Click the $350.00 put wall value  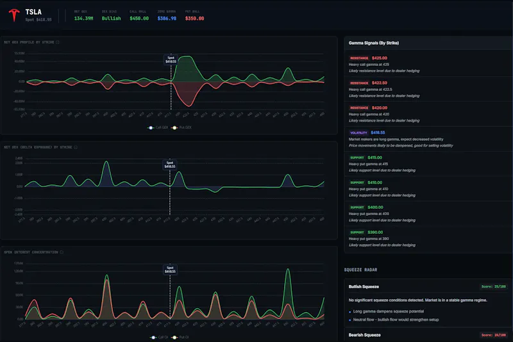pyautogui.click(x=195, y=19)
